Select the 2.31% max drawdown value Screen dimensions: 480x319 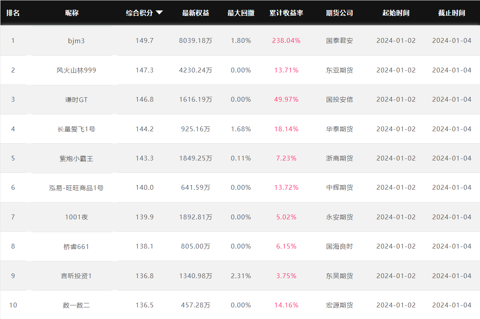point(241,276)
